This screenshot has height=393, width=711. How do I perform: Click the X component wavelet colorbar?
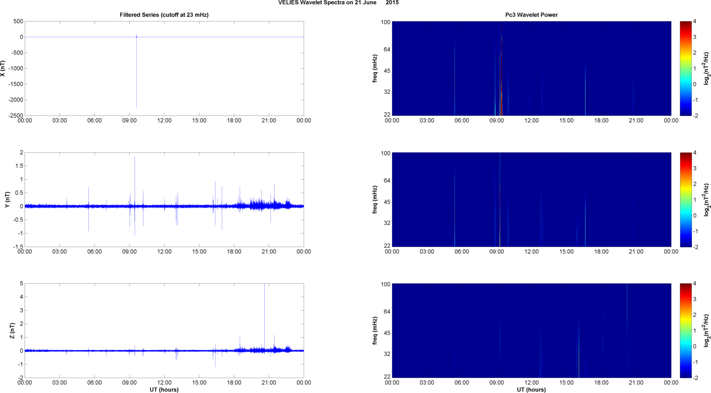[686, 68]
